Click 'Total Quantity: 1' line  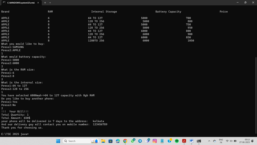pyautogui.click(x=15, y=115)
